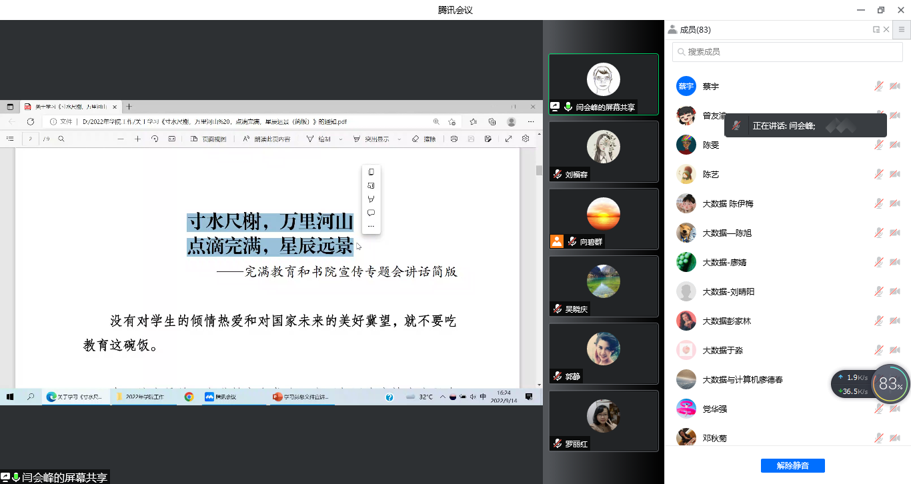Viewport: 911px width, 484px height.
Task: Click the network speed 83% widget
Action: [x=890, y=384]
